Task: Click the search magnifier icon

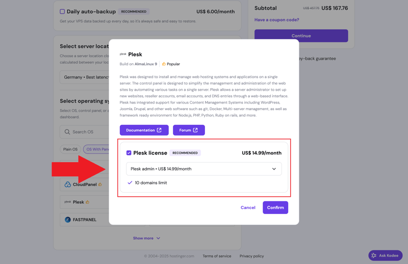Action: tap(67, 132)
